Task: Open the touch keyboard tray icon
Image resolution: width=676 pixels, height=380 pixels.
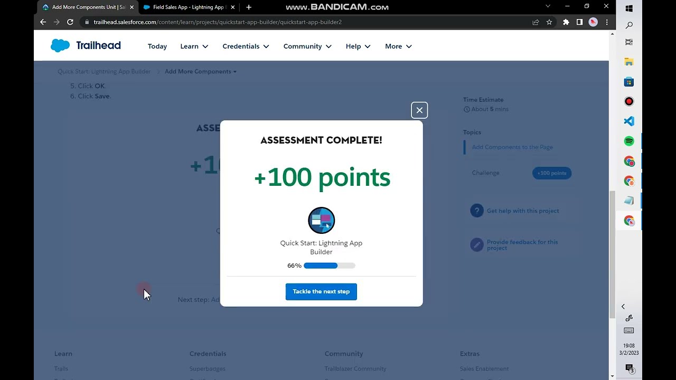Action: (x=629, y=330)
